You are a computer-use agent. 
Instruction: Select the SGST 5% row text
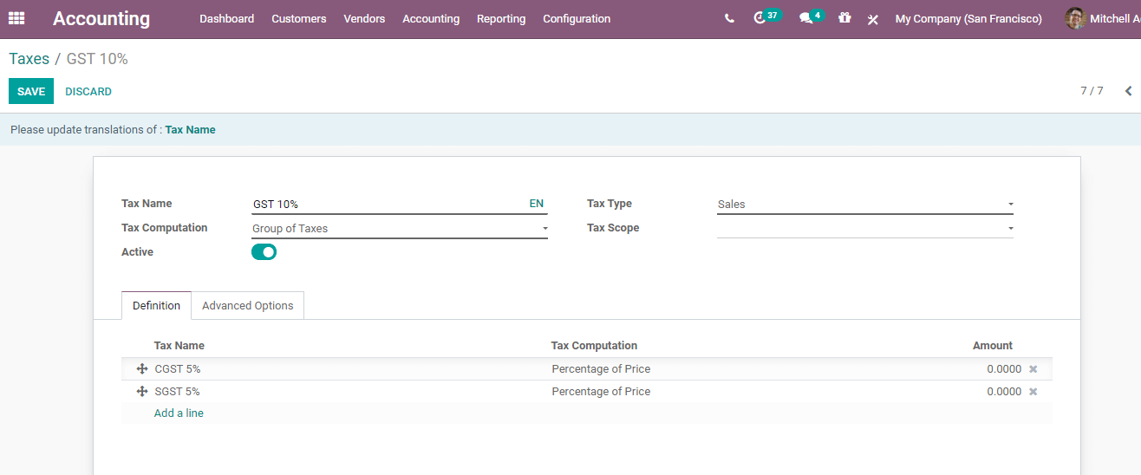tap(178, 392)
